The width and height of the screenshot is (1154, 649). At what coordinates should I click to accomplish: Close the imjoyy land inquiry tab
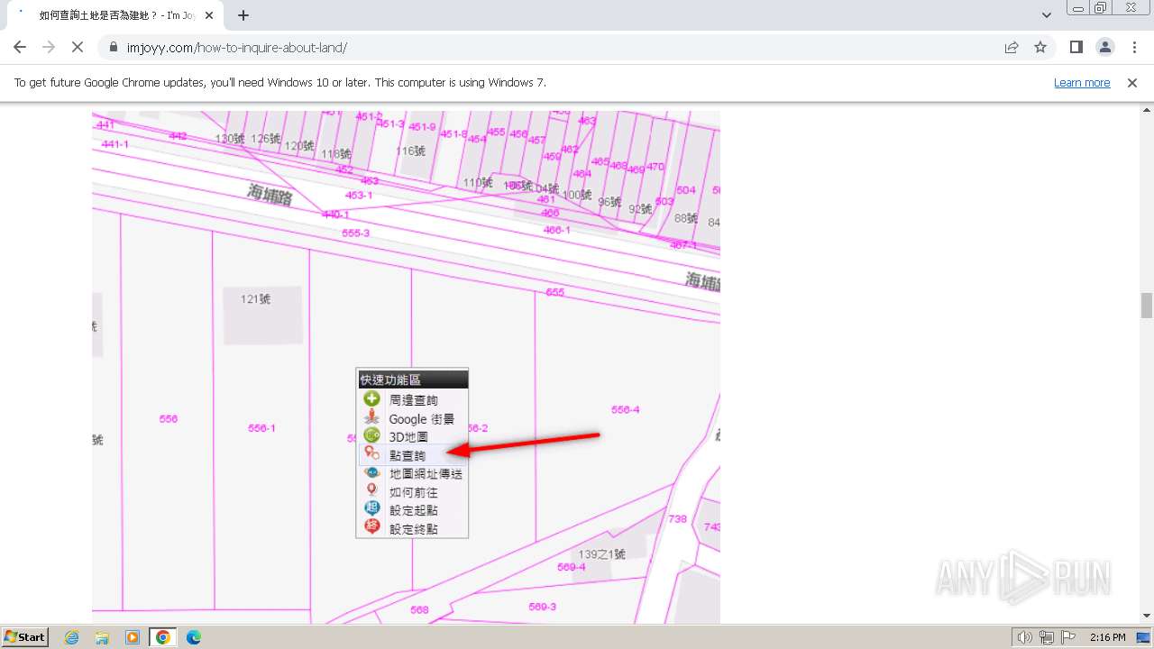(209, 15)
